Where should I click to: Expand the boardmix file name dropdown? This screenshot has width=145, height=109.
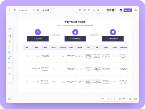point(24,10)
